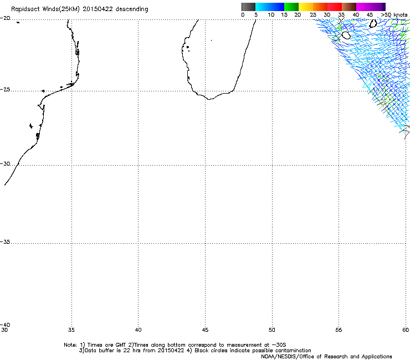
Task: Click the '60' longitude label on bottom axis
Action: [x=406, y=330]
